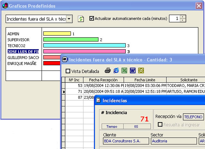
Task: Export incident list to Word
Action: (x=133, y=71)
